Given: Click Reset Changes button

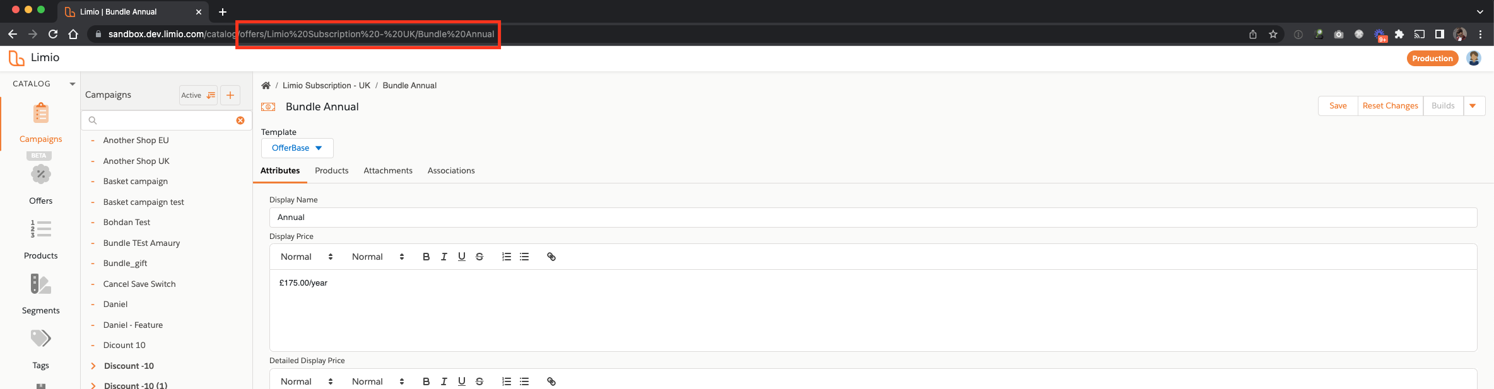Looking at the screenshot, I should coord(1390,106).
